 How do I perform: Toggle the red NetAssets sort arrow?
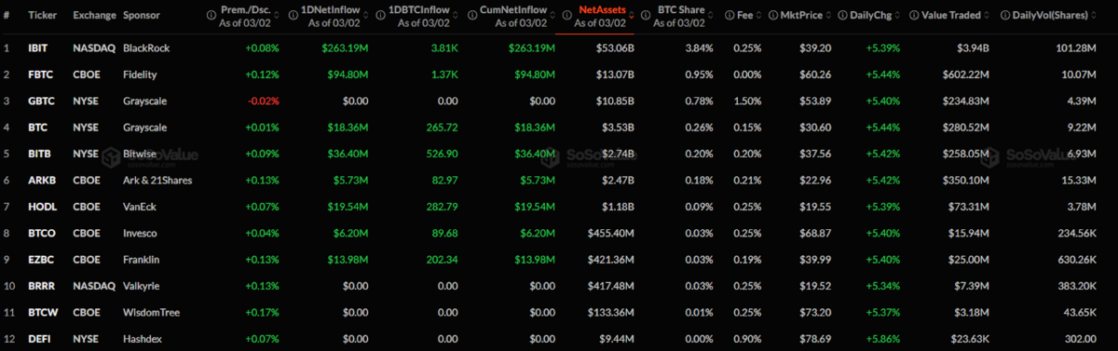[632, 15]
